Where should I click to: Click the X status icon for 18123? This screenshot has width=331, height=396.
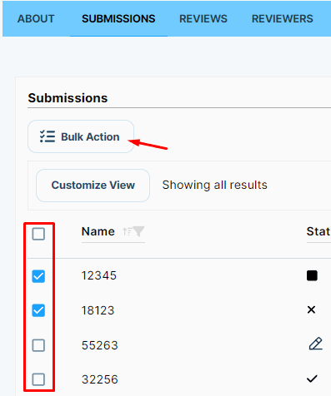click(311, 309)
